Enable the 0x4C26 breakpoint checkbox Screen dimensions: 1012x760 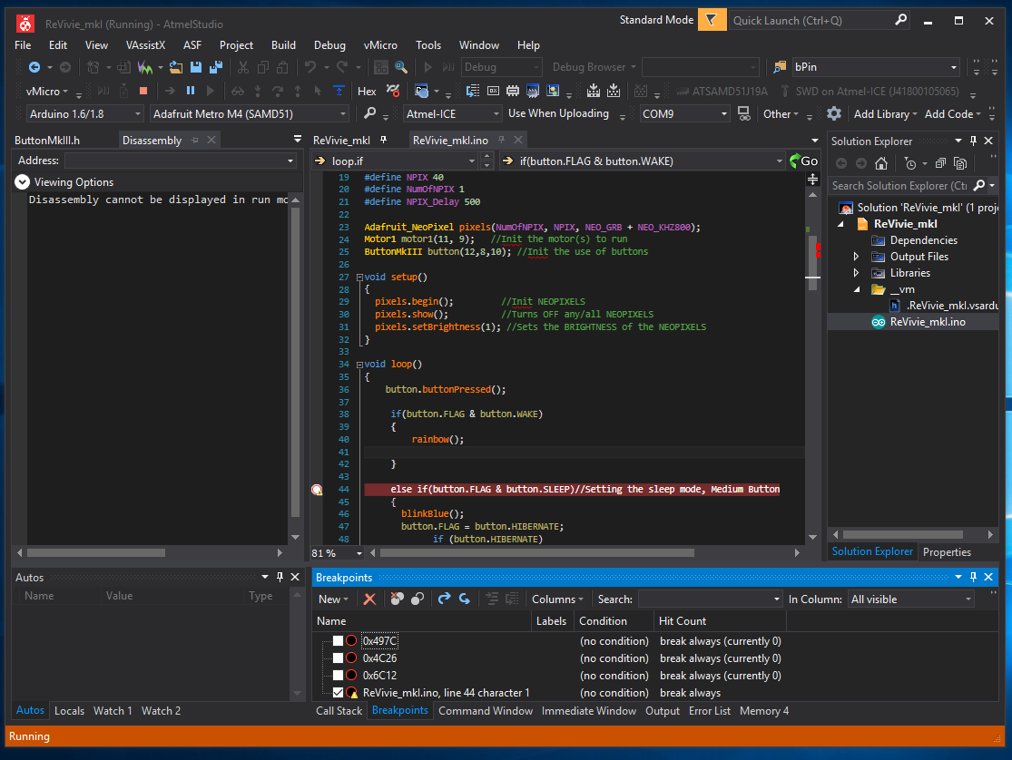pyautogui.click(x=338, y=658)
